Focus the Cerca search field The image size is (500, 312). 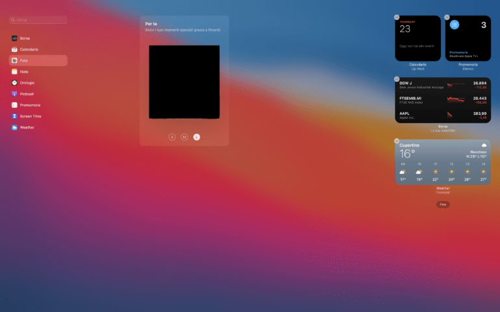pyautogui.click(x=38, y=19)
